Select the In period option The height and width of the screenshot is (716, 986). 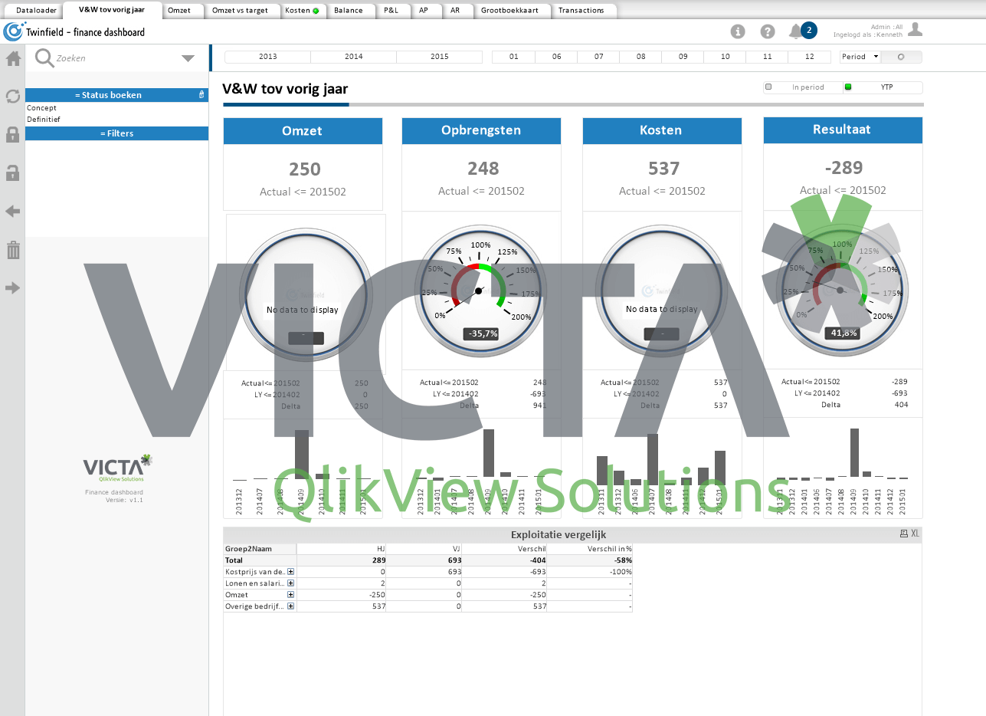point(803,87)
